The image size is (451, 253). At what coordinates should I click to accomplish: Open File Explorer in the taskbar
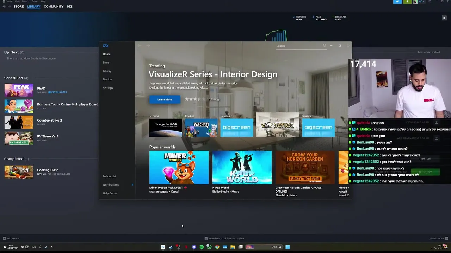click(233, 247)
